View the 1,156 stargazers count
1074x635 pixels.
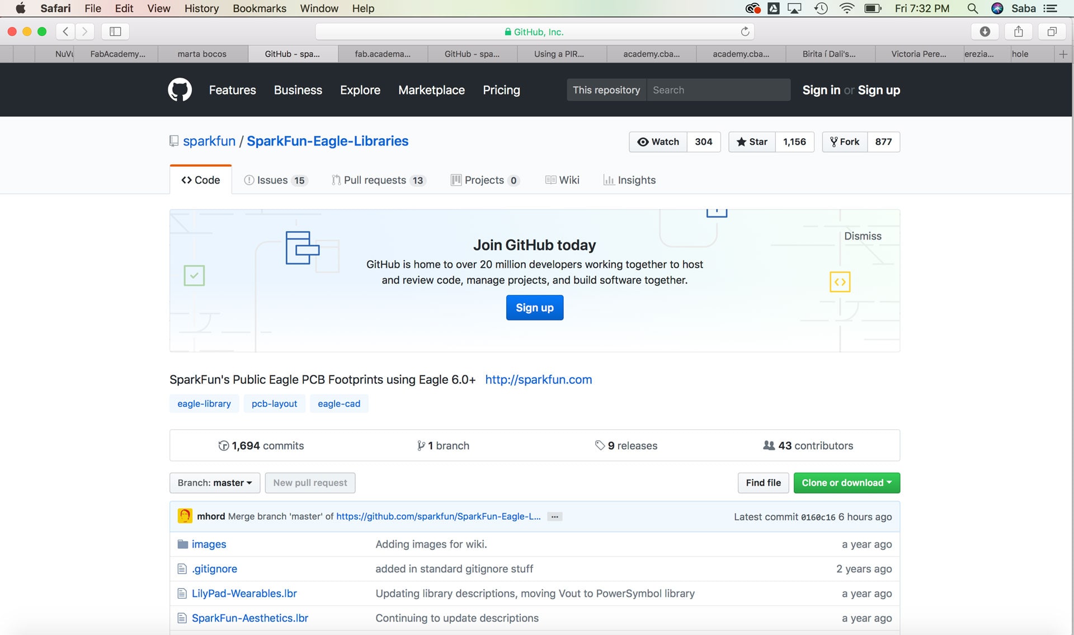pos(794,142)
